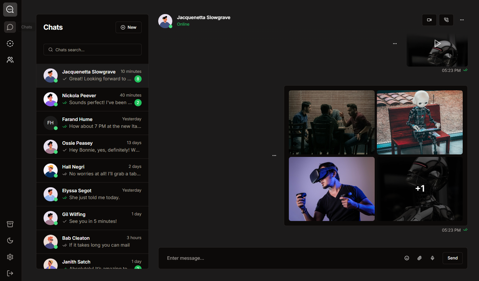Screen dimensions: 479x281
Task: Open options for the photo album message
Action: pyautogui.click(x=274, y=155)
